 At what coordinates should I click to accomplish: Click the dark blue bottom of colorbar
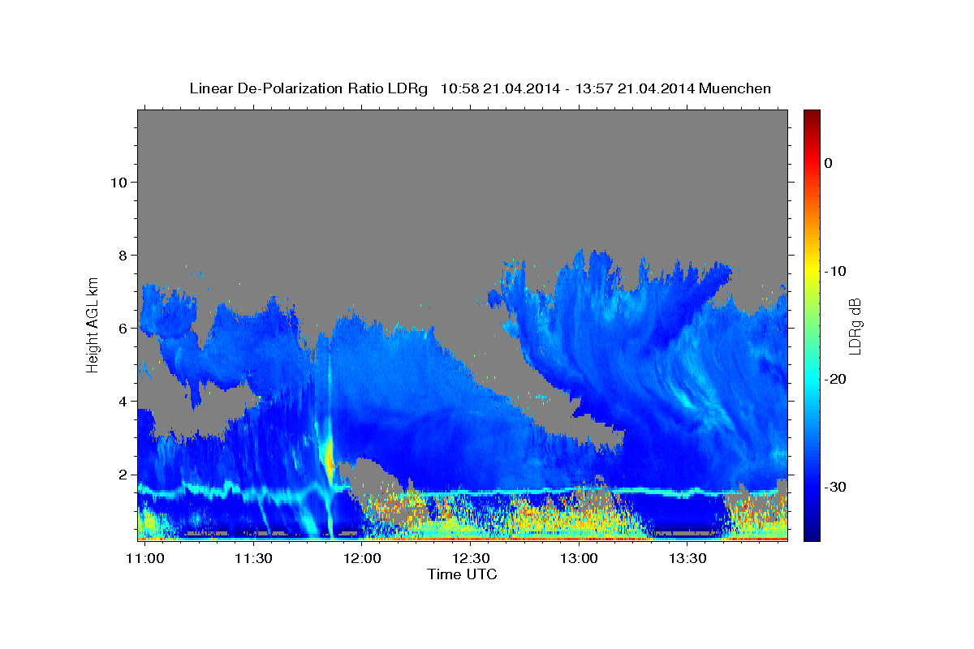[x=812, y=533]
